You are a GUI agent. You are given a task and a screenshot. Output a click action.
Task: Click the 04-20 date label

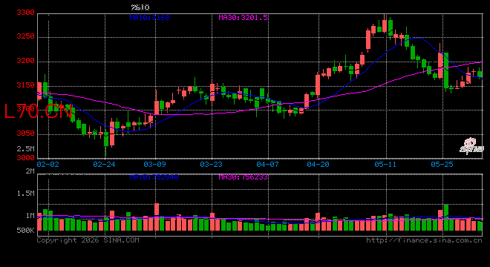[x=318, y=164]
